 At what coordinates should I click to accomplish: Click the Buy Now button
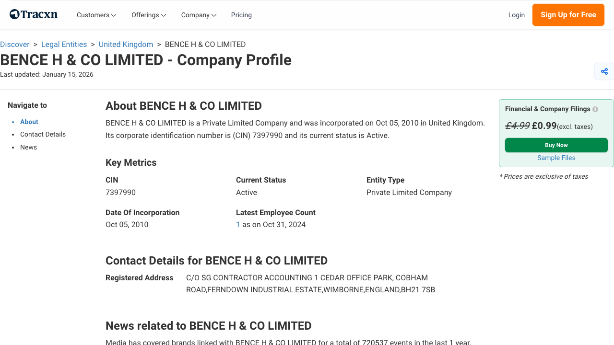[x=556, y=145]
